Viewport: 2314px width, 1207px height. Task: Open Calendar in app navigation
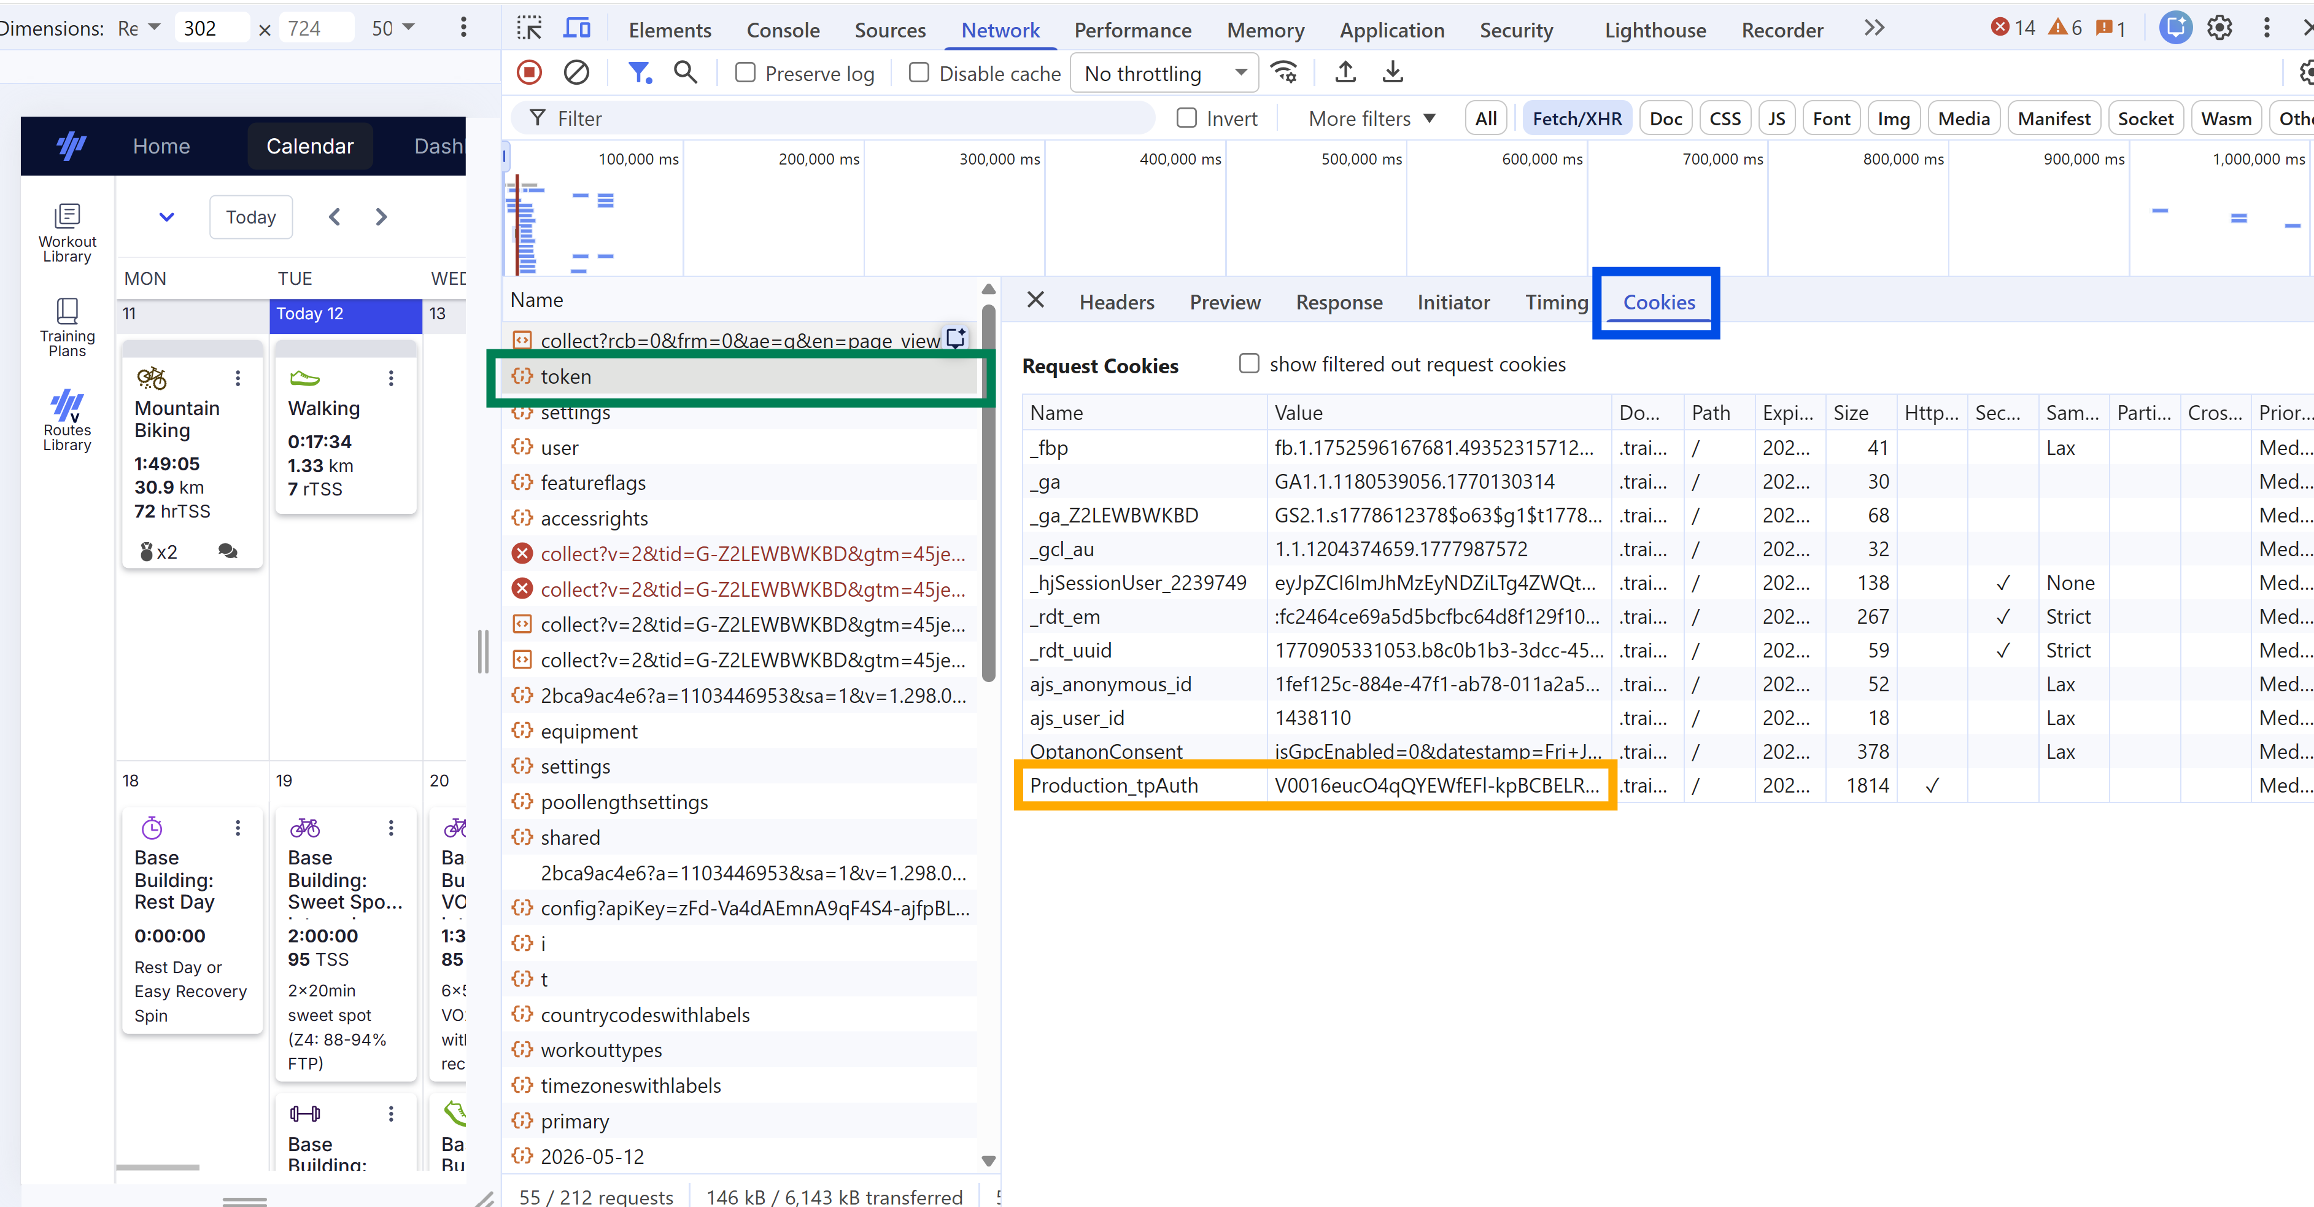(310, 146)
